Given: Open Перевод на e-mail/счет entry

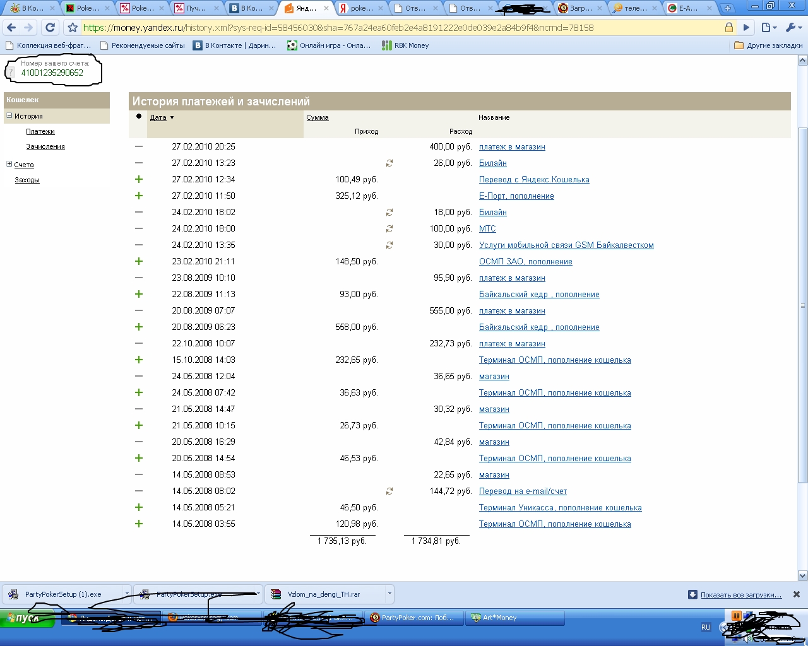Looking at the screenshot, I should coord(523,491).
